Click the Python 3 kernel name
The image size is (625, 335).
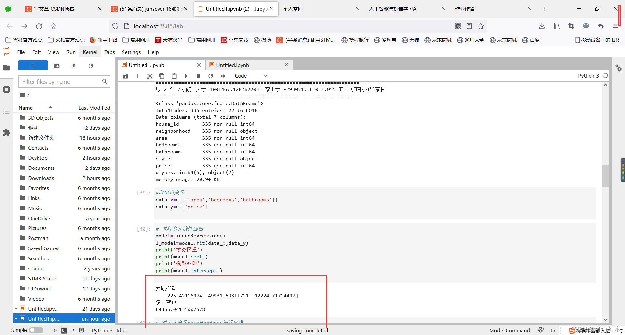click(x=588, y=76)
